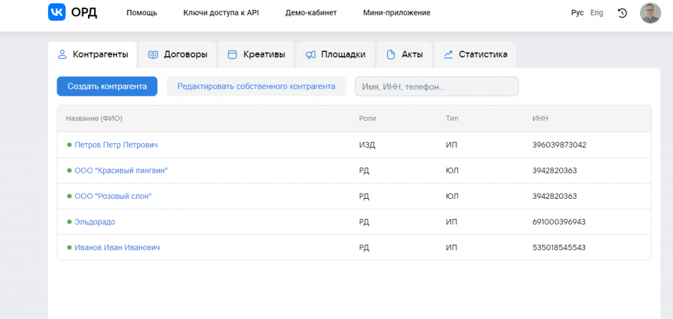The image size is (673, 319).
Task: Switch language to Eng
Action: (x=597, y=13)
